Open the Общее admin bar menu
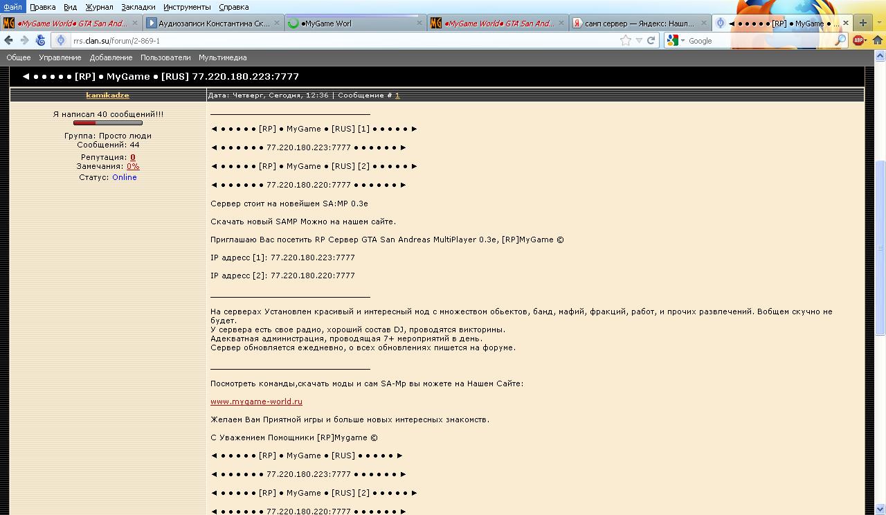This screenshot has height=515, width=886. (19, 57)
